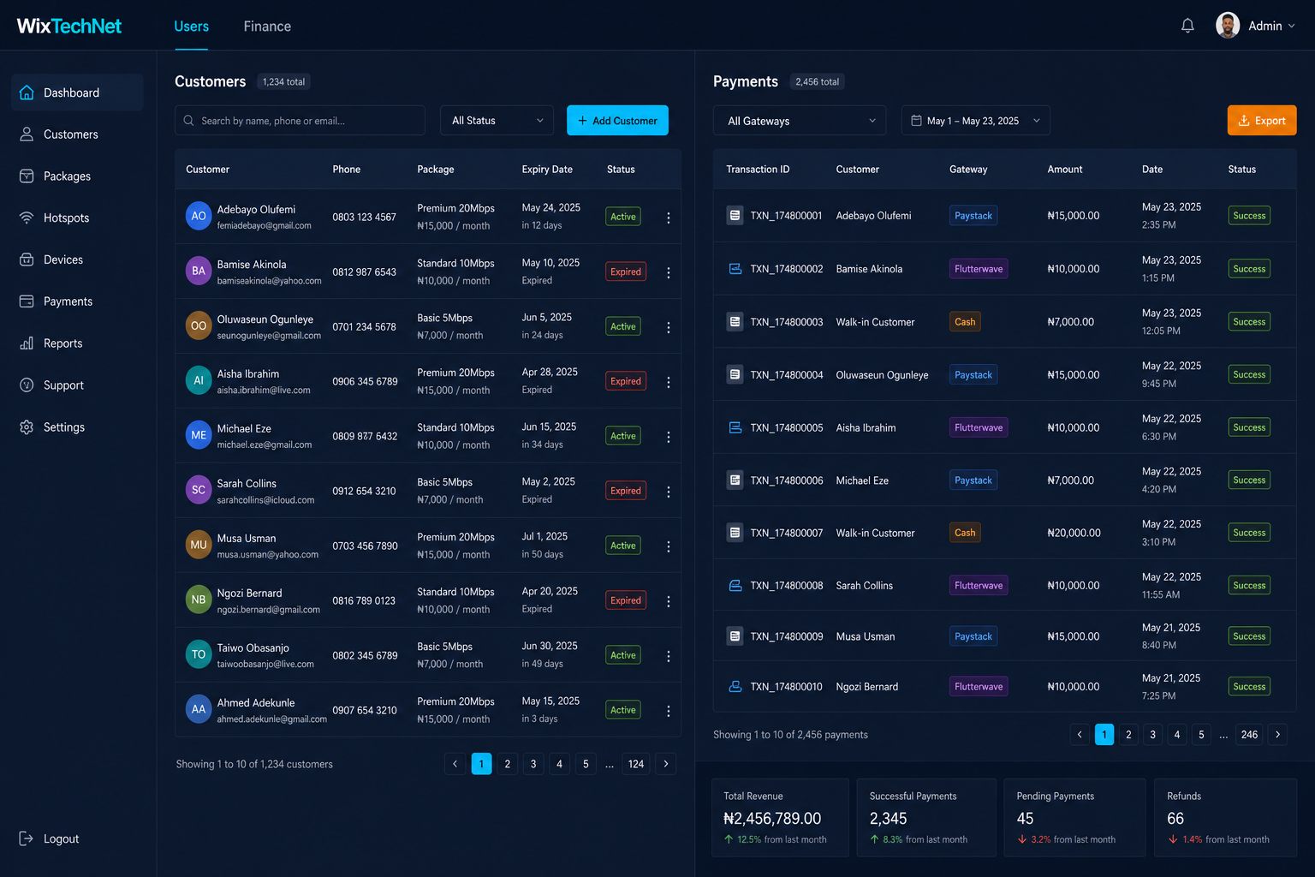Screen dimensions: 1315x877
Task: Open row actions for Adebayo Olufemi
Action: pos(668,218)
